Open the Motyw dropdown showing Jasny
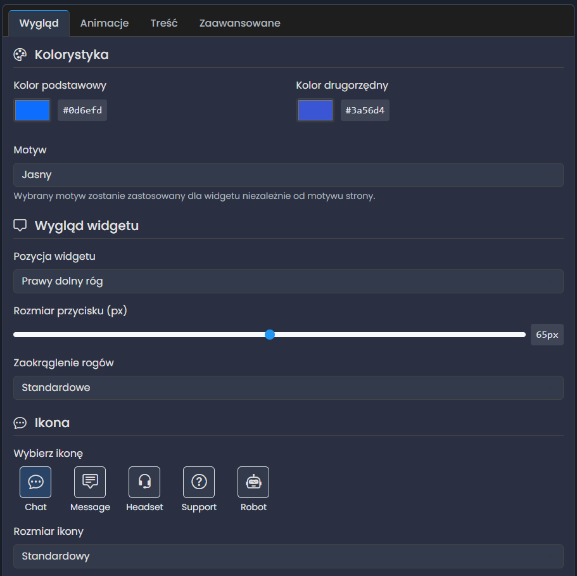This screenshot has height=576, width=577. click(288, 175)
